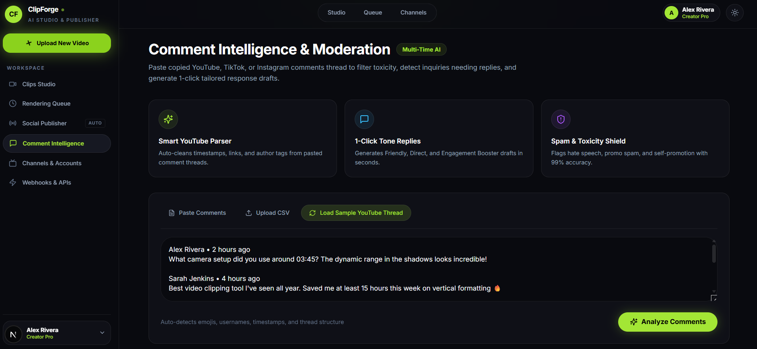
Task: Click the fire emoji in Sarah's comment
Action: [497, 288]
